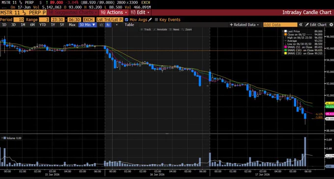Screen dimensions: 334x179
Task: Click the double-chevron collapse icon beside Add Data
Action: [301, 25]
